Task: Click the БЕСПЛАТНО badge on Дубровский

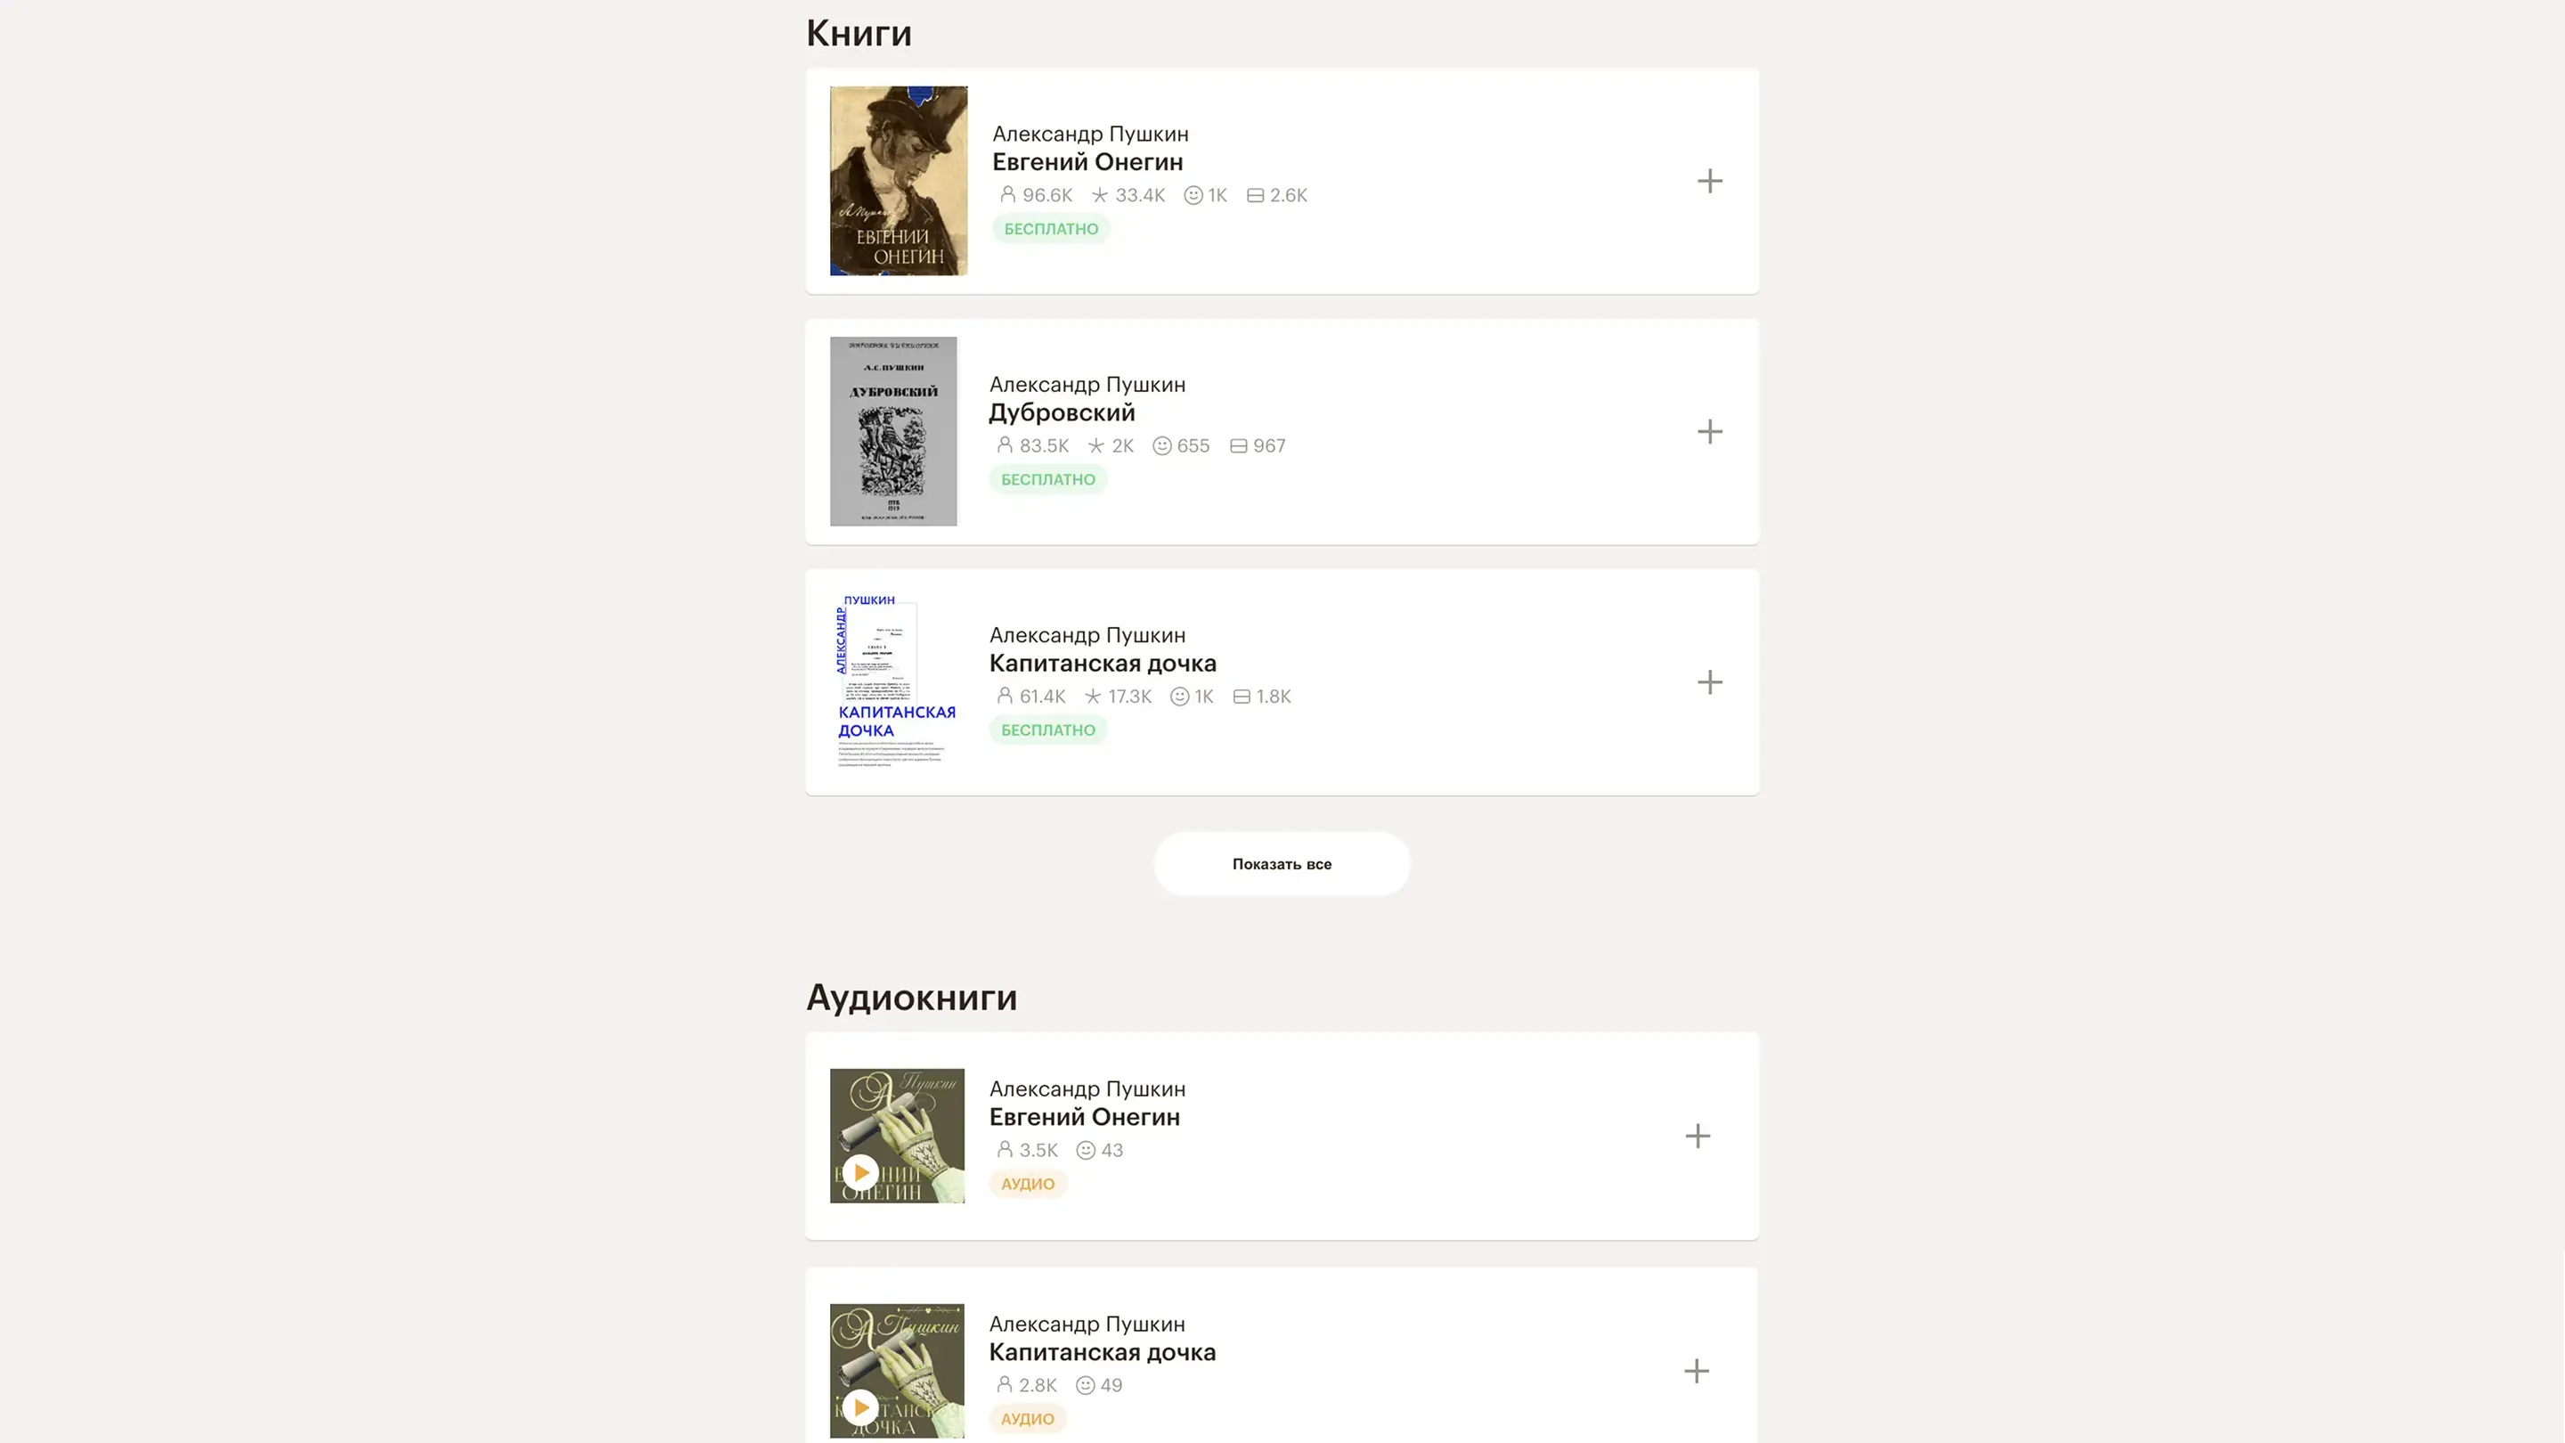Action: (1047, 479)
